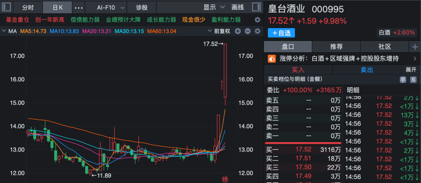Screen dimensions: 421x183
Task: Click the 盈利能力弱 tag
Action: click(226, 20)
